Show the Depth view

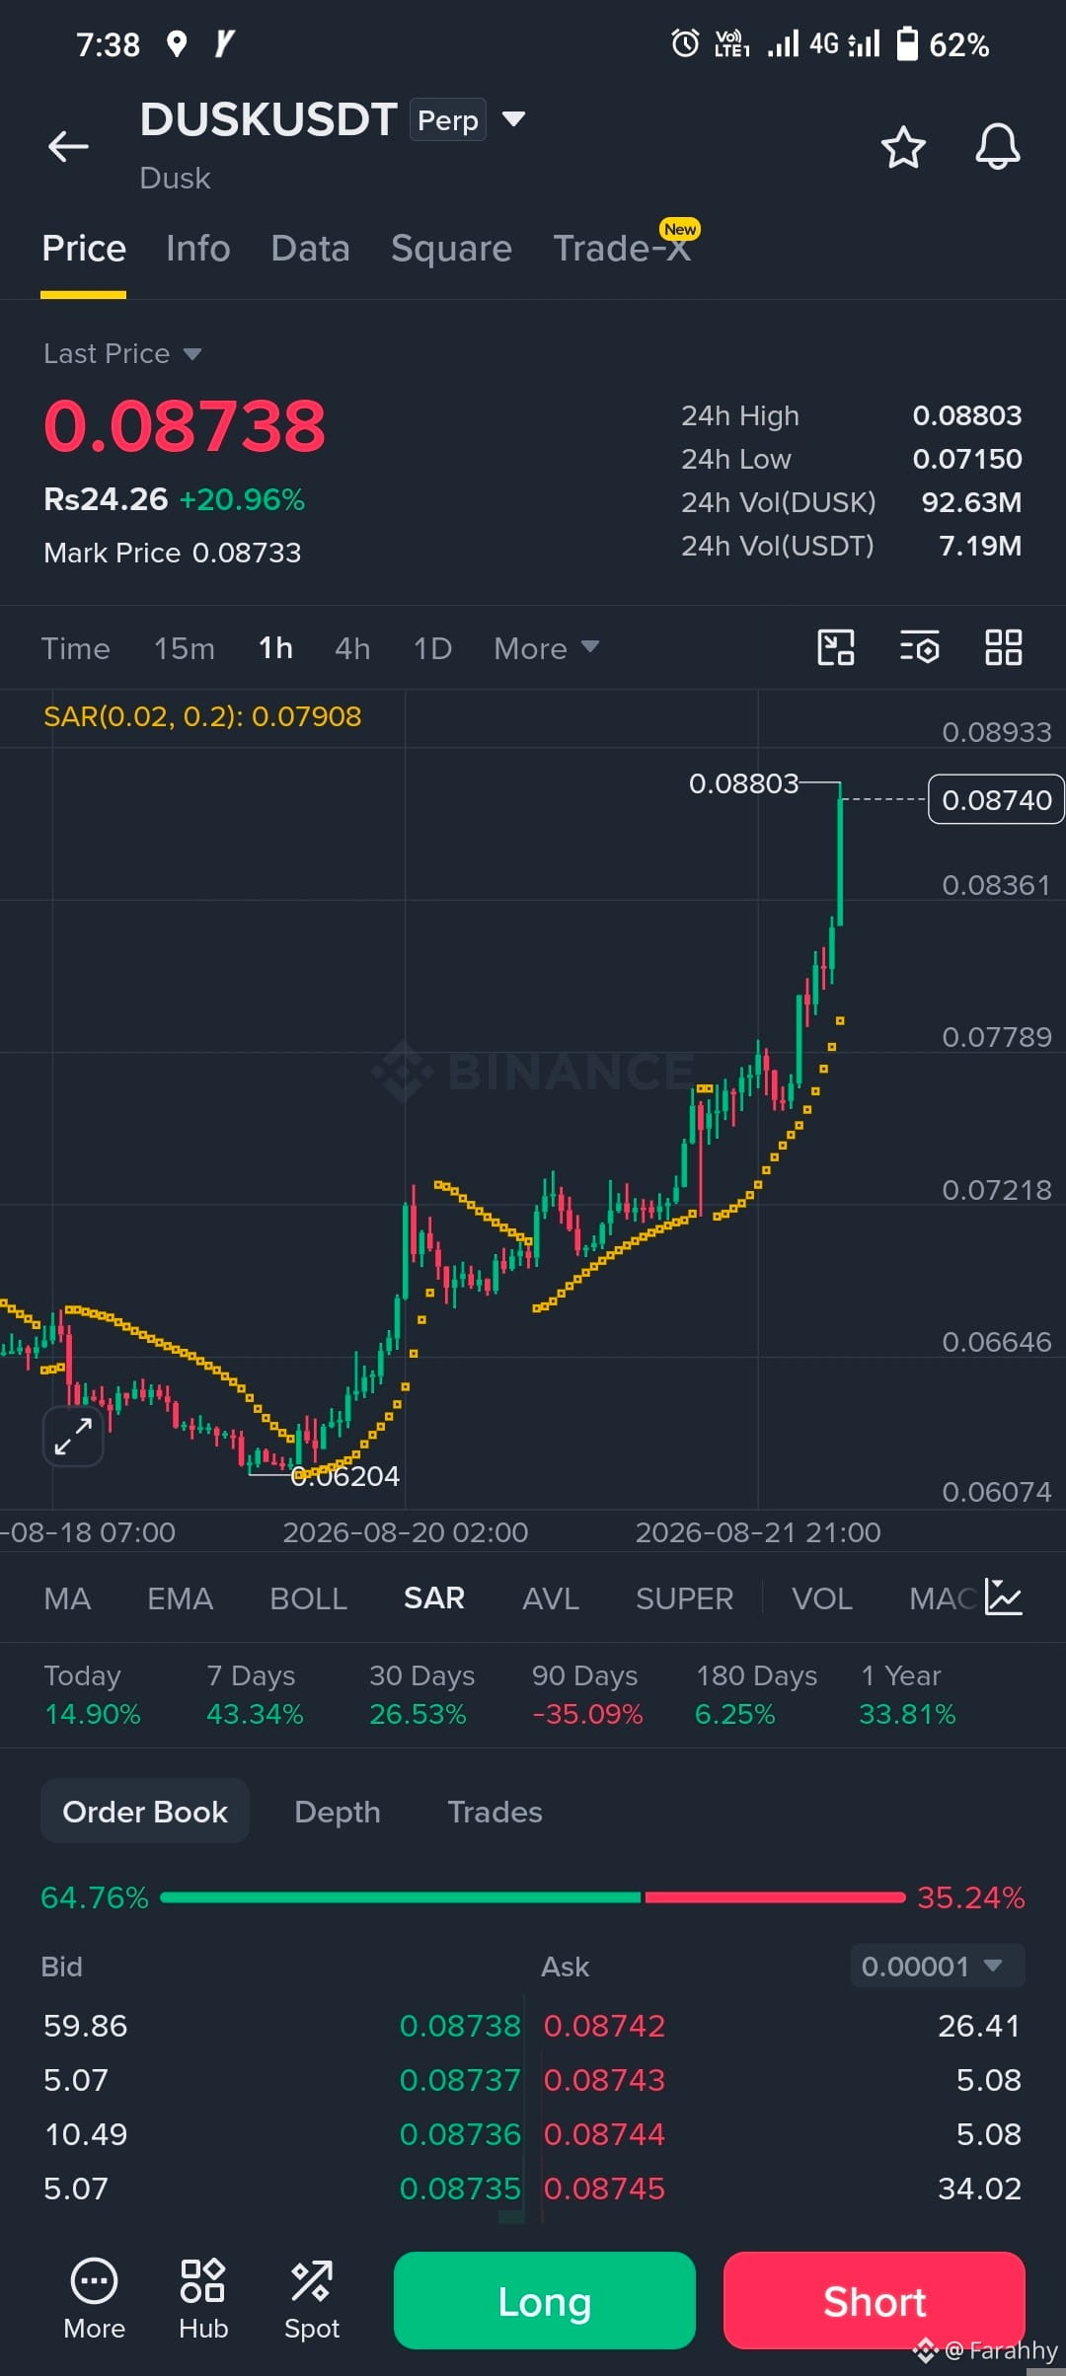(x=338, y=1812)
